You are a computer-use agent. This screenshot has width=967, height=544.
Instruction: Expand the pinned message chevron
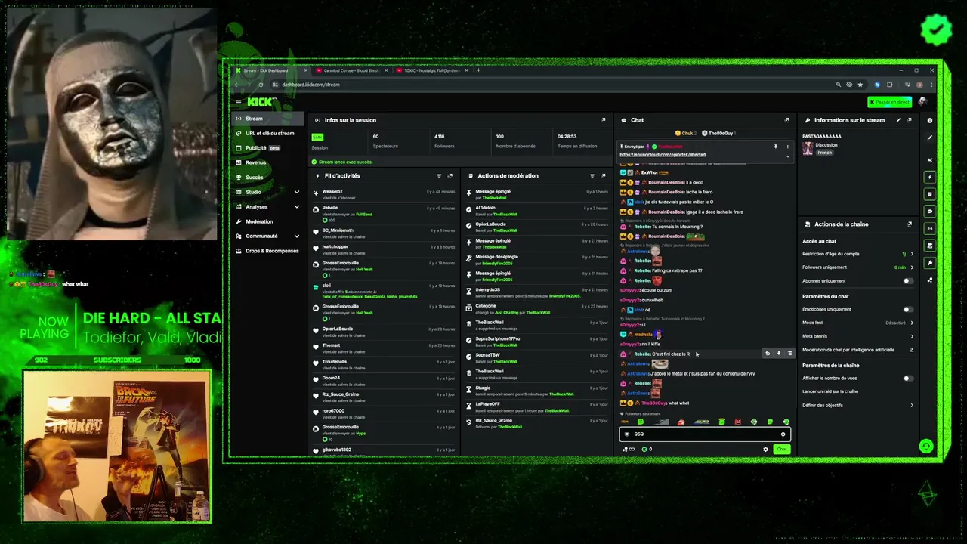[x=787, y=156]
